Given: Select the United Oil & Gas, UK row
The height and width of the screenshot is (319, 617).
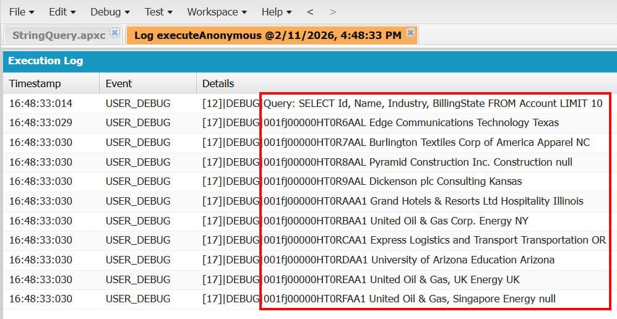Looking at the screenshot, I should [x=310, y=279].
